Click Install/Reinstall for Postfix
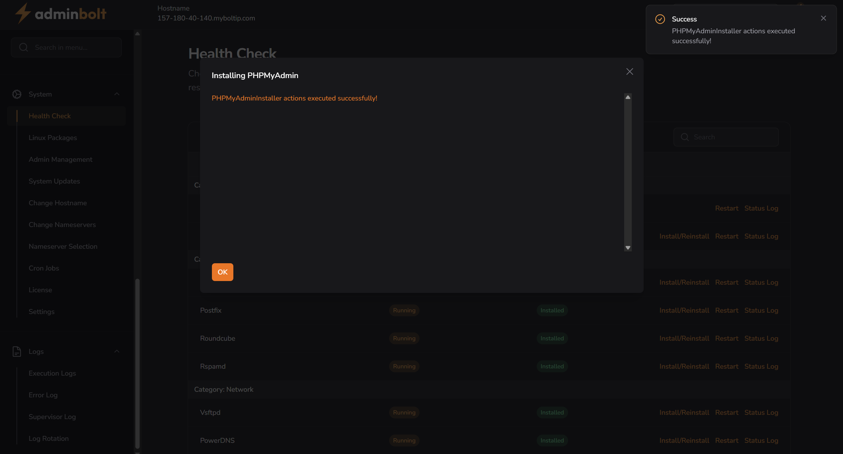 (x=684, y=310)
